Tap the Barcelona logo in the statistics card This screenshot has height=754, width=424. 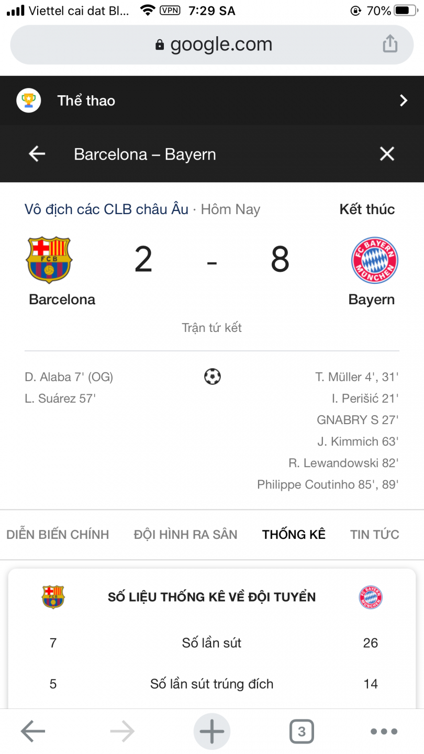53,597
